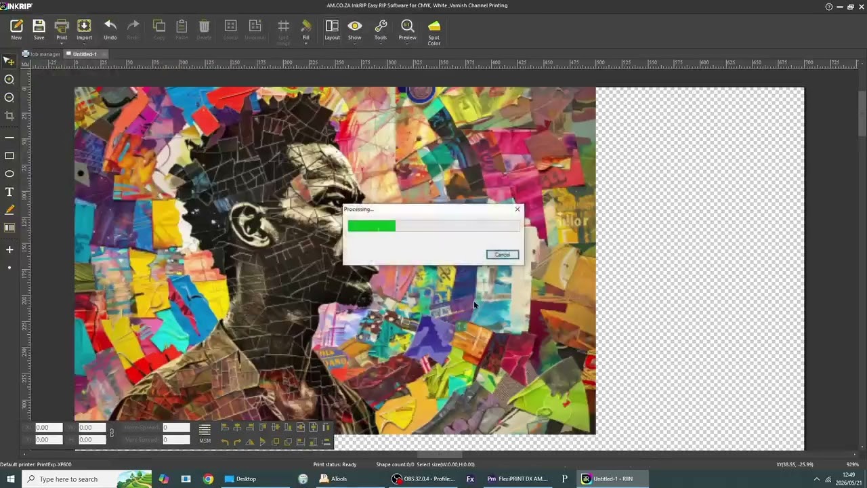Open the MSM lines panel
The image size is (867, 488).
click(205, 433)
